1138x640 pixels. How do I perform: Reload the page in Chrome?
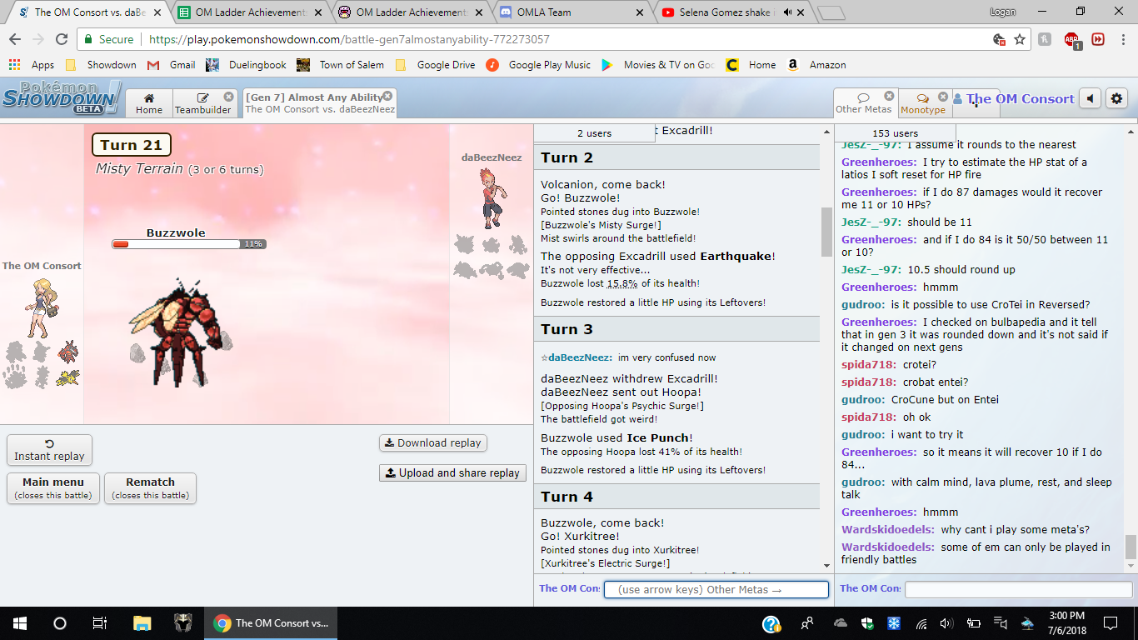pyautogui.click(x=62, y=39)
